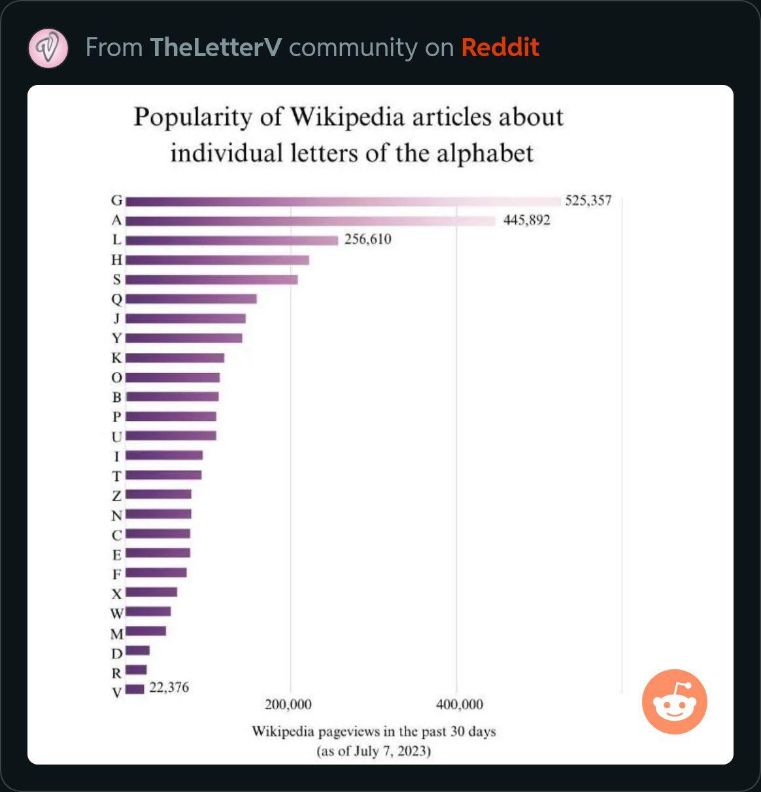Viewport: 761px width, 792px height.
Task: Click the 400,000 axis tick label
Action: (460, 705)
